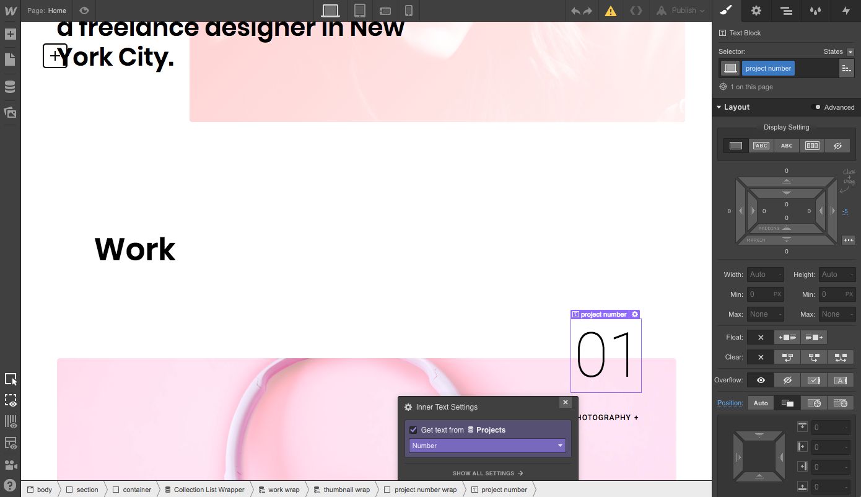
Task: Switch to mobile landscape viewport
Action: pyautogui.click(x=385, y=11)
